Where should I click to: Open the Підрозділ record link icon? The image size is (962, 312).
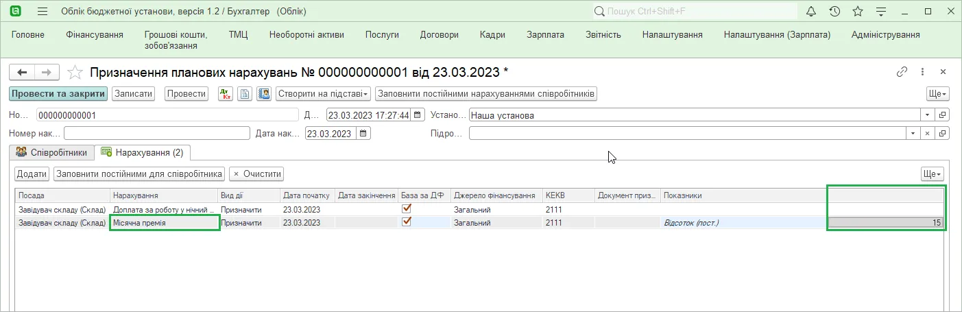[943, 134]
